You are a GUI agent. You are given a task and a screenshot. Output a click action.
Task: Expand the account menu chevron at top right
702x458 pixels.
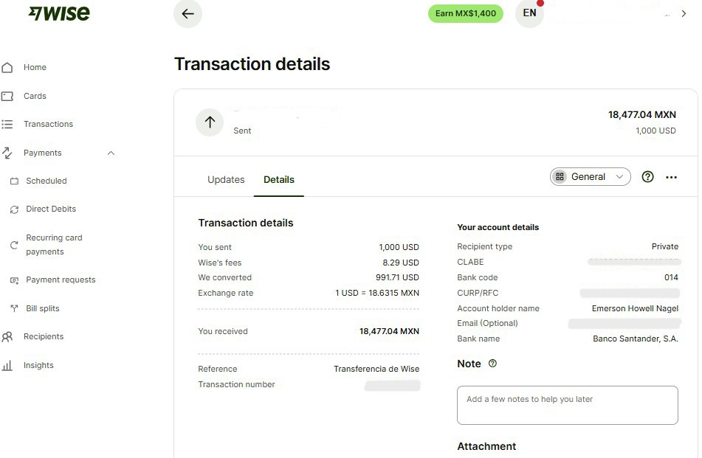click(x=684, y=13)
